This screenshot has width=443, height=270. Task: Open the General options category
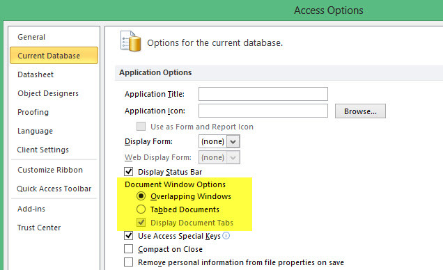(31, 37)
